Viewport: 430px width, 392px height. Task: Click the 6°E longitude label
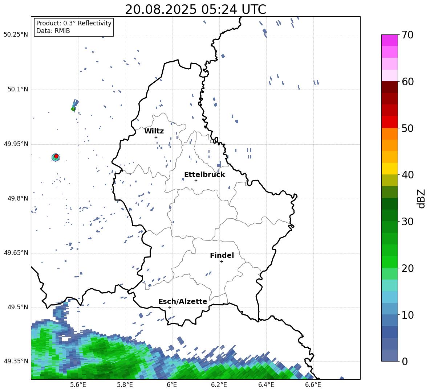pos(172,385)
